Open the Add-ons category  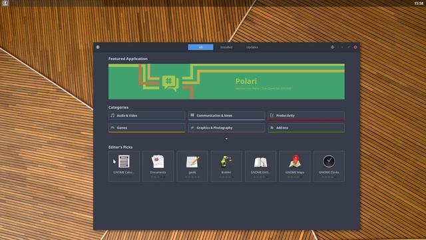click(x=306, y=128)
